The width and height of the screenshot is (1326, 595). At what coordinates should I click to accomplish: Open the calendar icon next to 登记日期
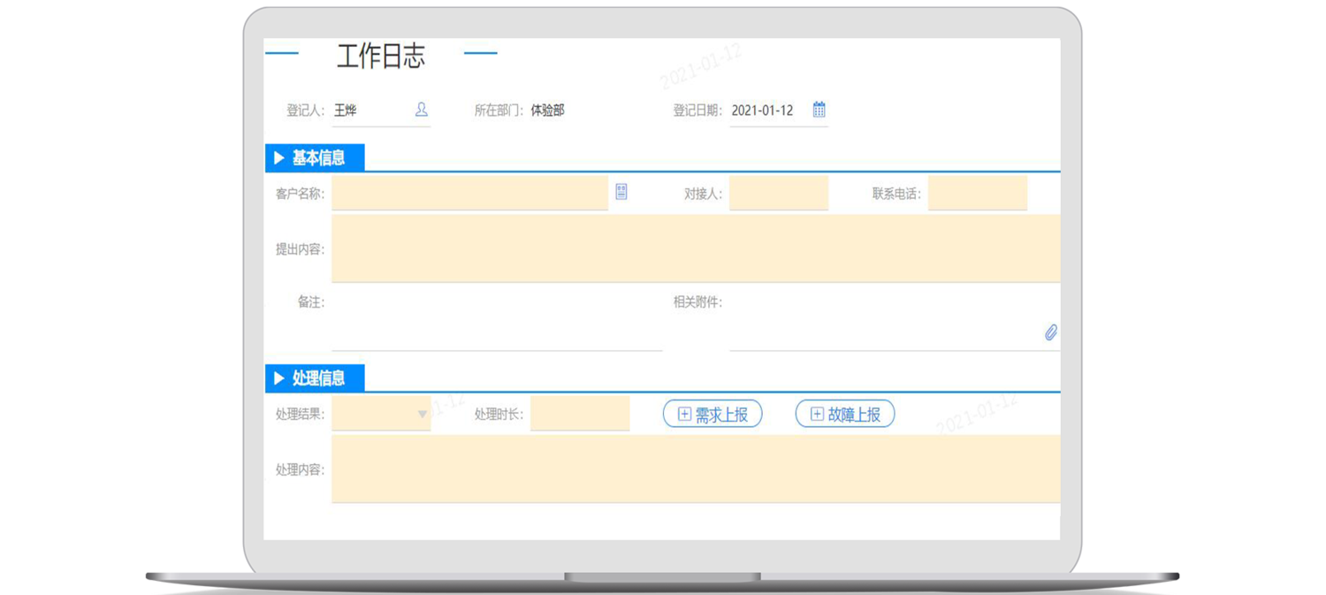(x=819, y=110)
